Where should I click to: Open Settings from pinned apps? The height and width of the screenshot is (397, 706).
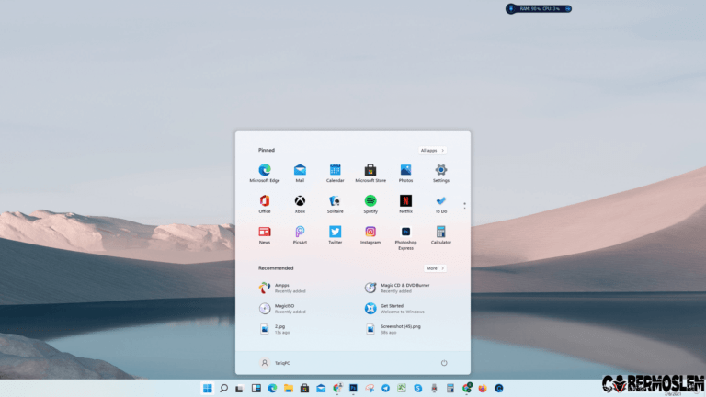click(441, 173)
